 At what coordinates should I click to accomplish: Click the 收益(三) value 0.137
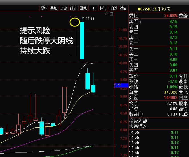(x=172, y=114)
